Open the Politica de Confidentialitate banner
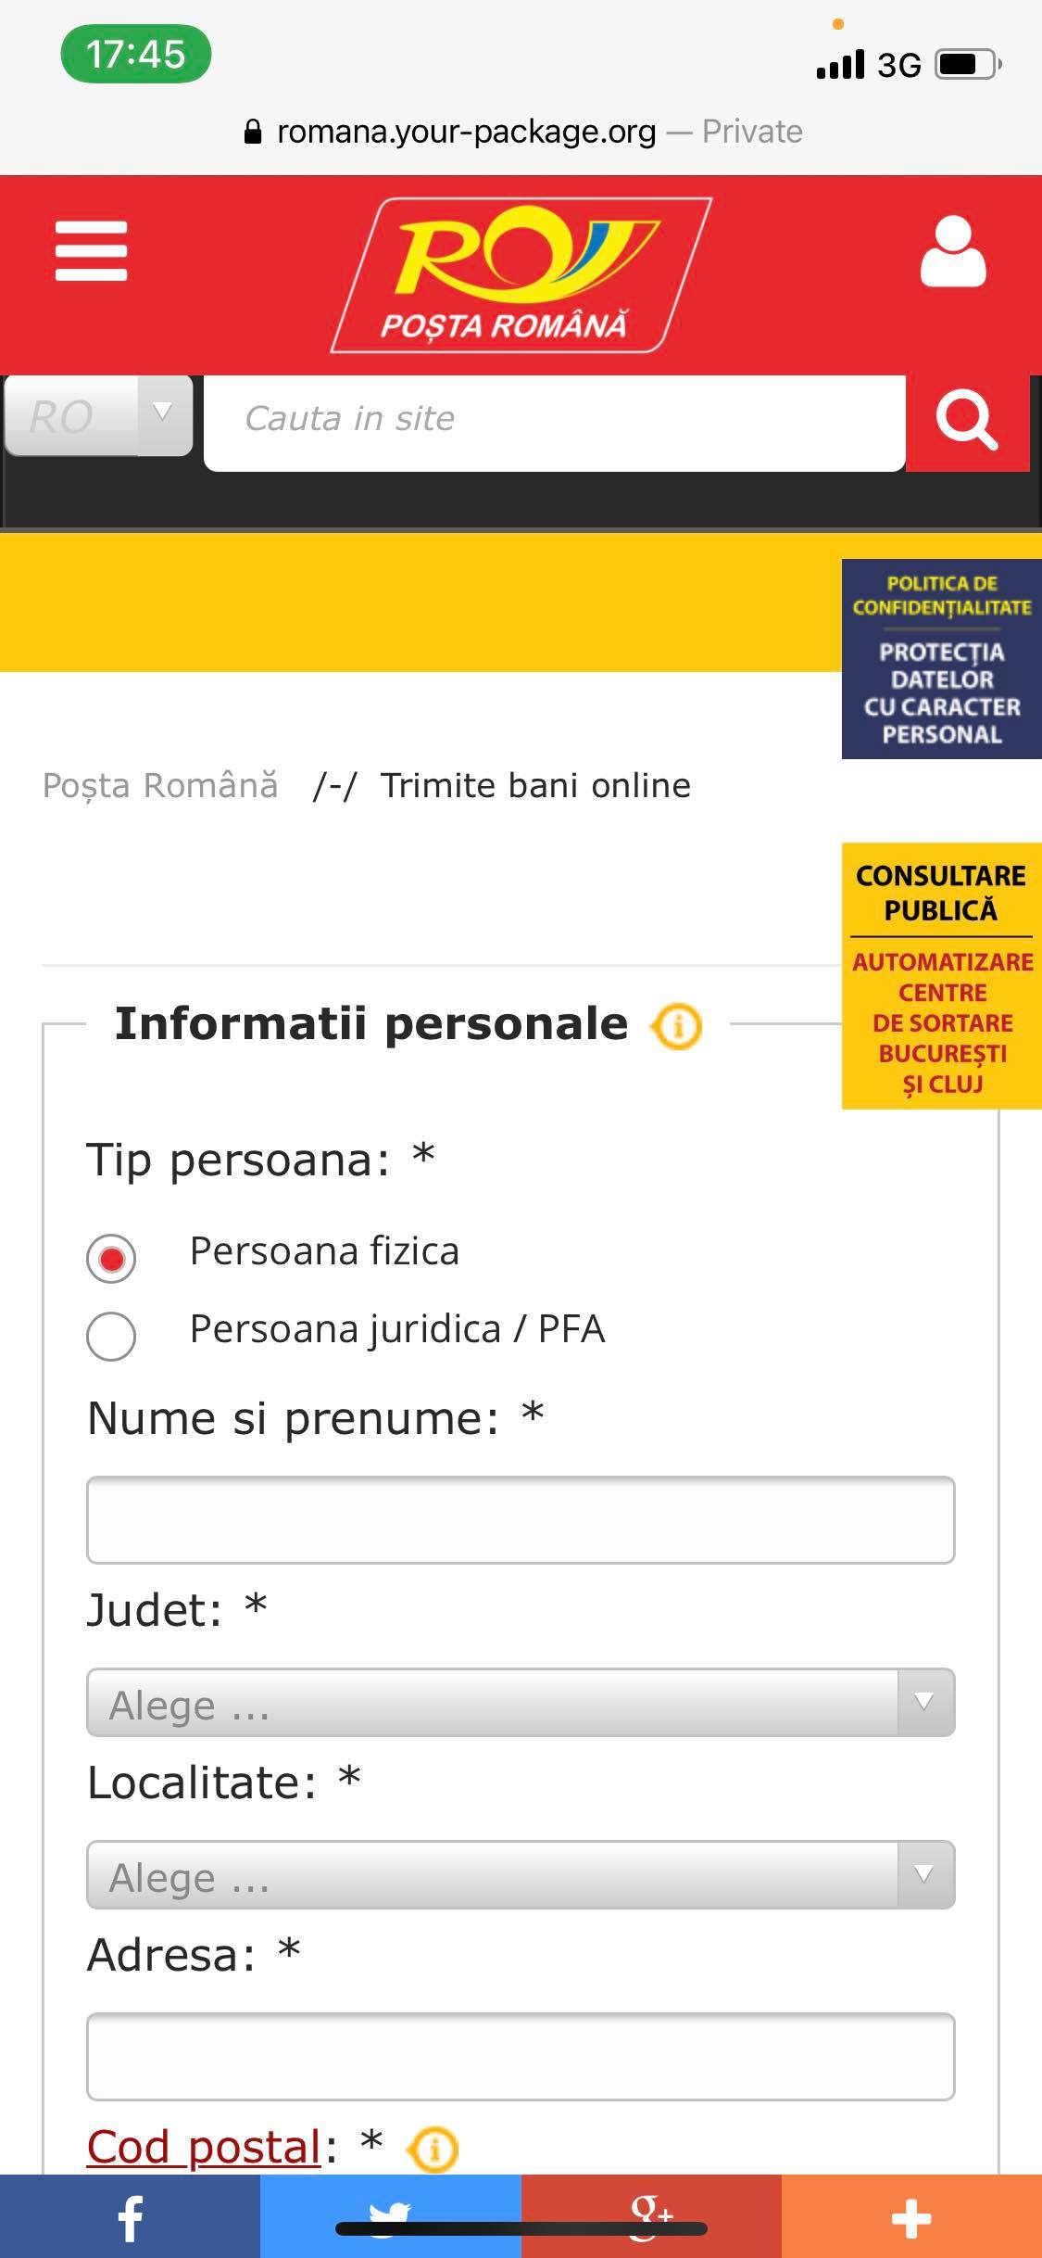Viewport: 1042px width, 2258px height. point(941,660)
